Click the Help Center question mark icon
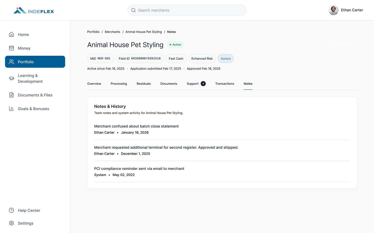The height and width of the screenshot is (233, 374). (x=11, y=210)
